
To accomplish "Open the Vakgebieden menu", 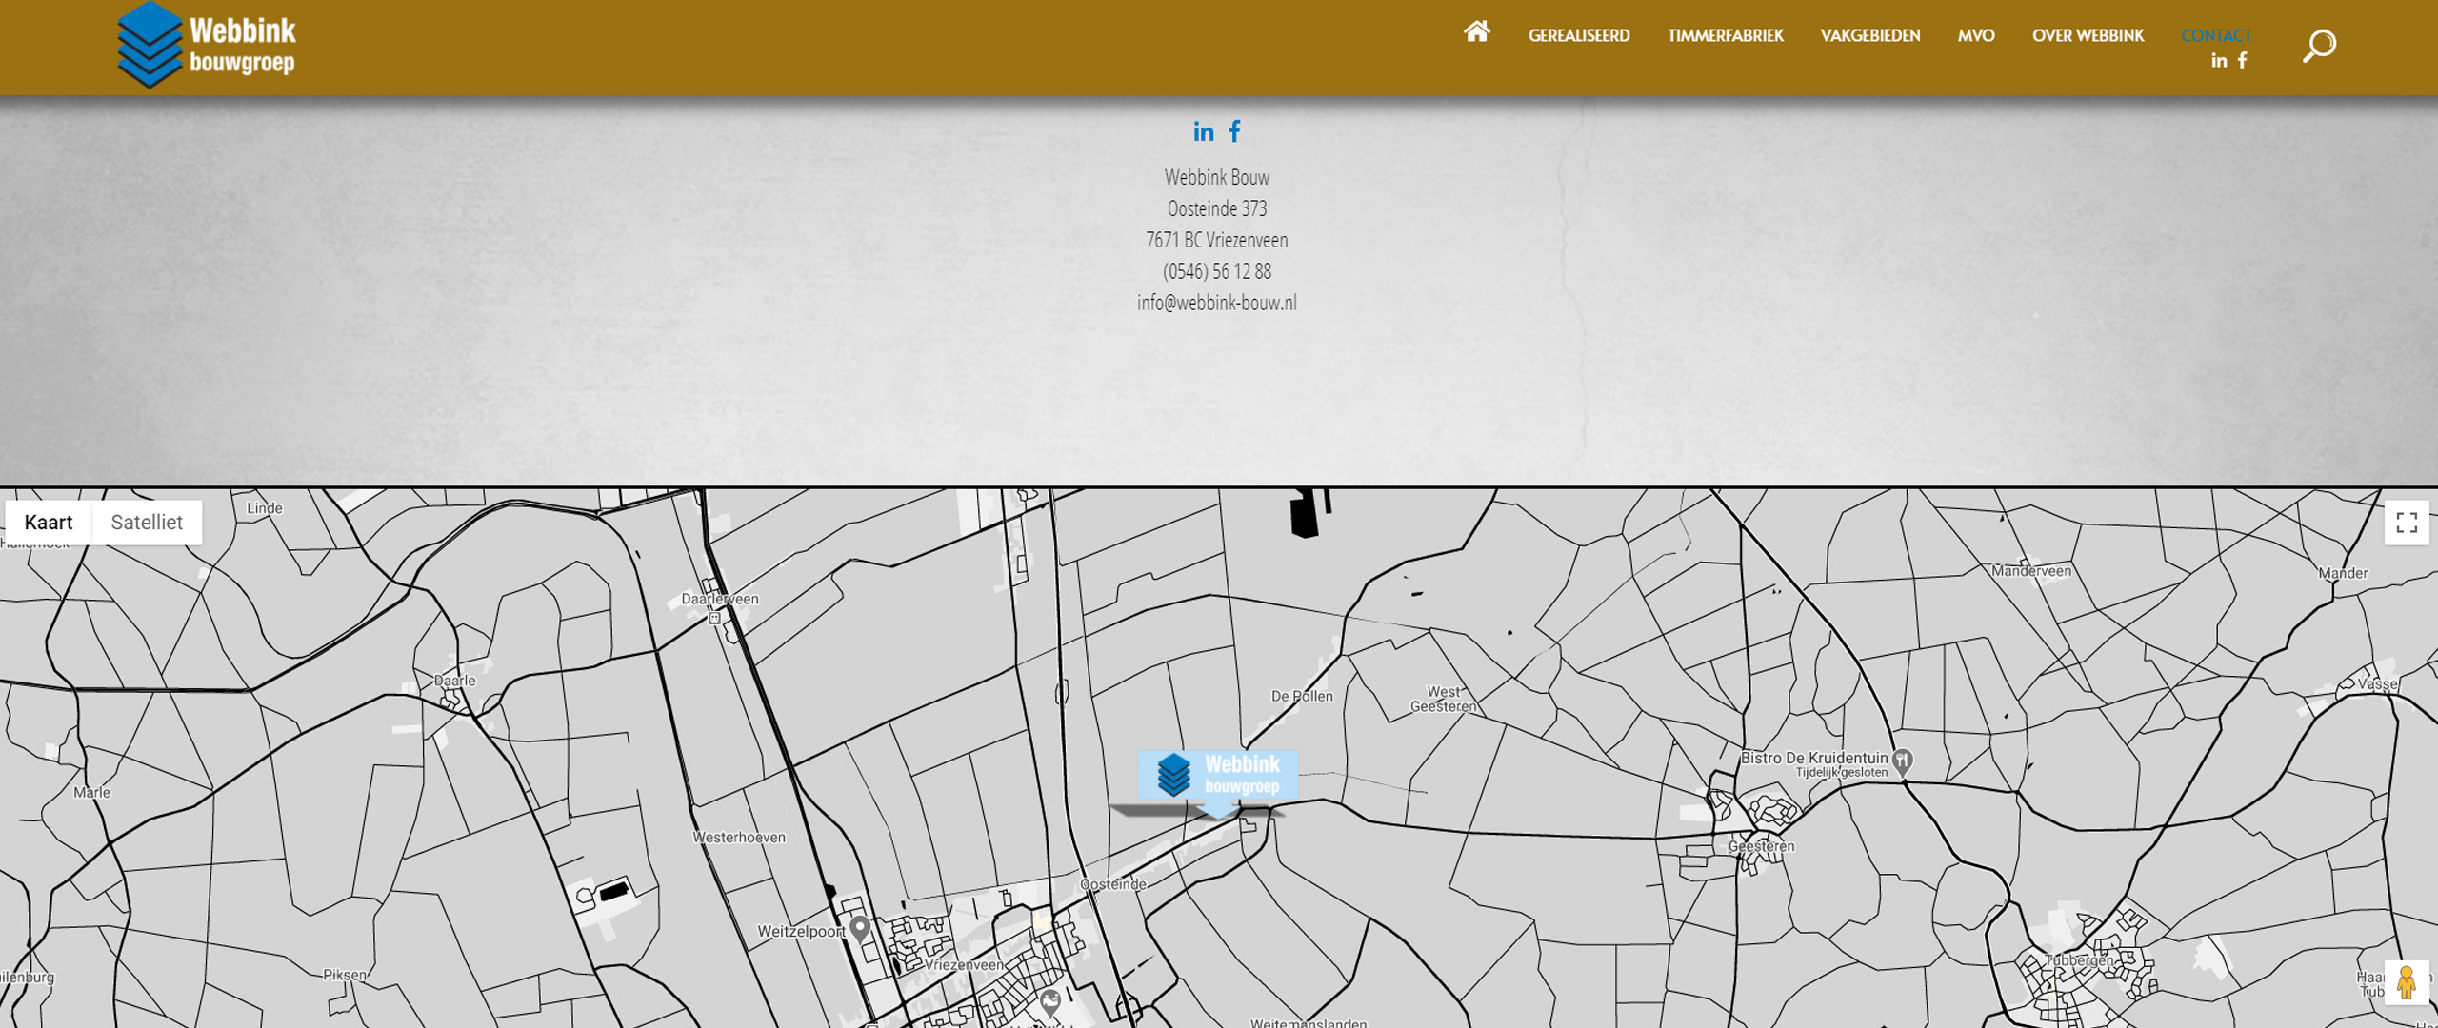I will [1869, 36].
